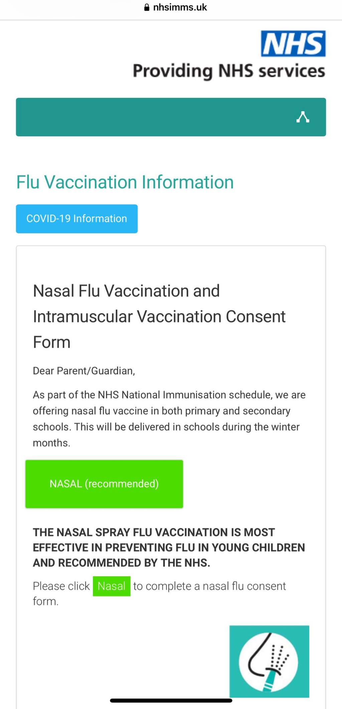
Task: Tap the teal navigation bar
Action: [171, 117]
